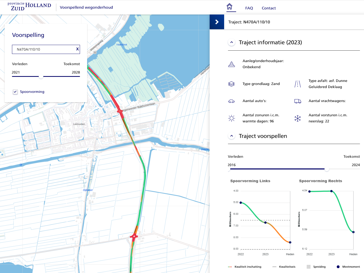Click the Provincie Zuid-Holland logo
This screenshot has height=273, width=364.
pos(29,7)
